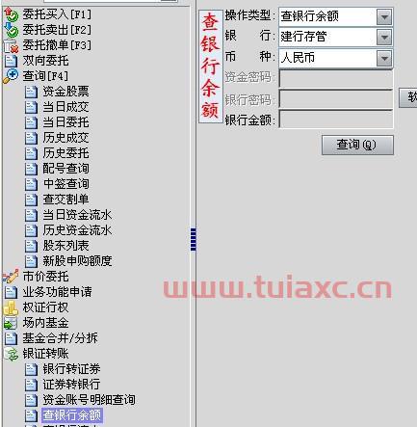This screenshot has height=427, width=417.
Task: Click the 市价委托 chart icon
Action: click(x=11, y=277)
